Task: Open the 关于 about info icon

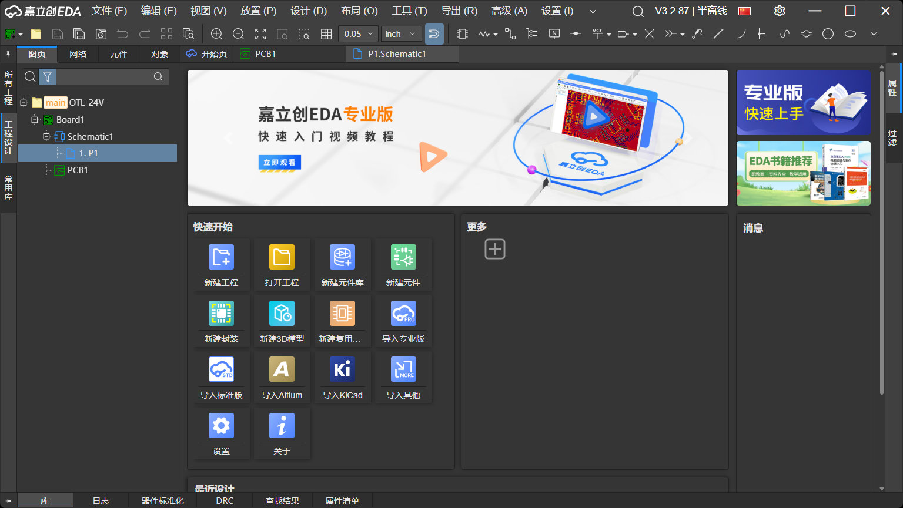Action: [282, 426]
